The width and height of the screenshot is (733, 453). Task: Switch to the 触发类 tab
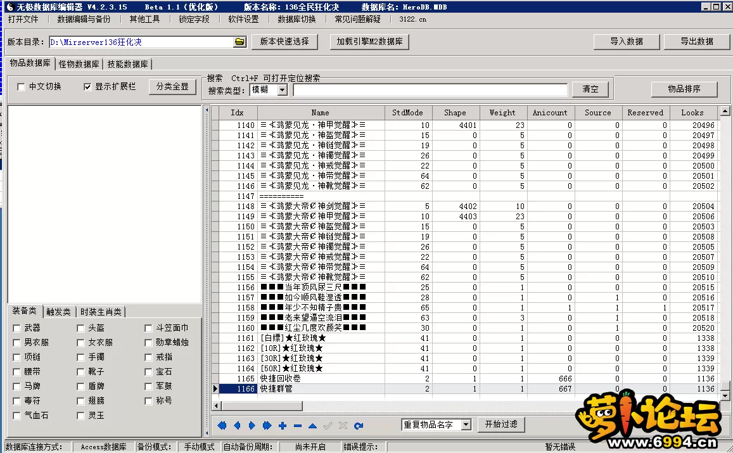coord(58,312)
